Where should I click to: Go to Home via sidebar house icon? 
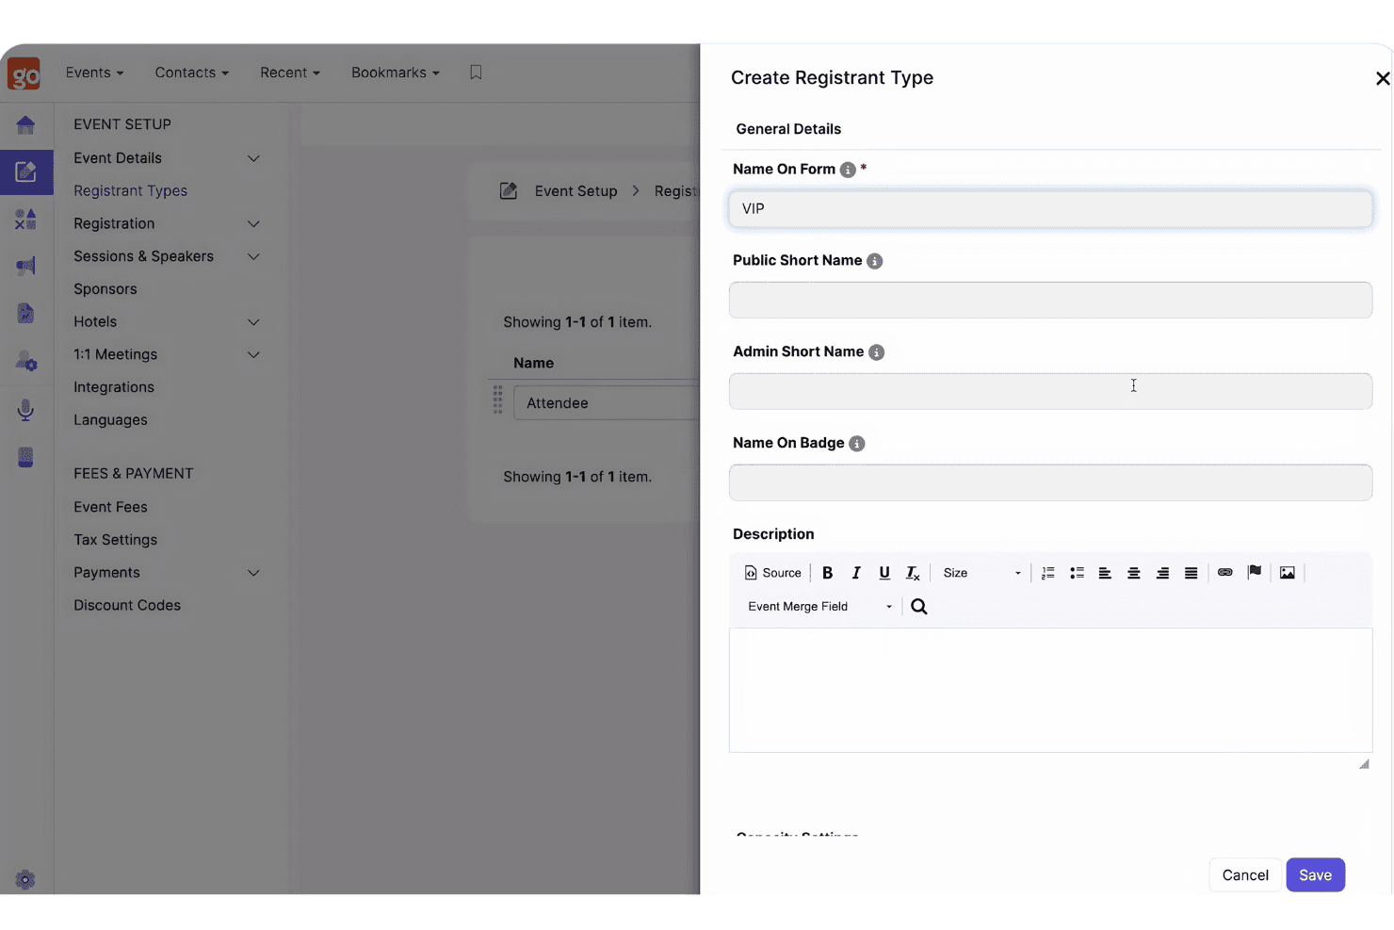[x=26, y=124]
